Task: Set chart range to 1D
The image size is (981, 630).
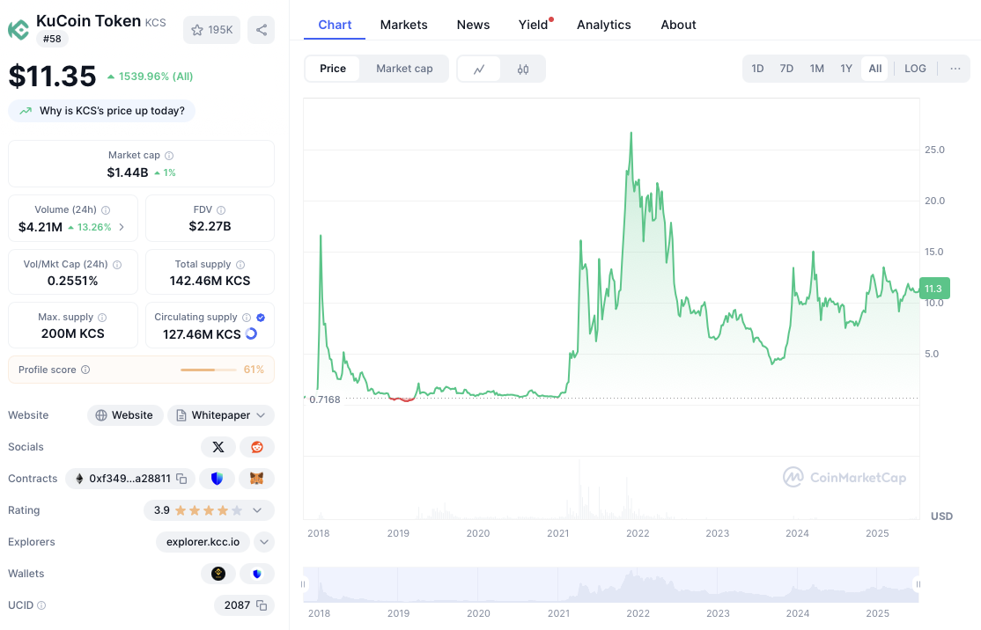Action: 757,69
